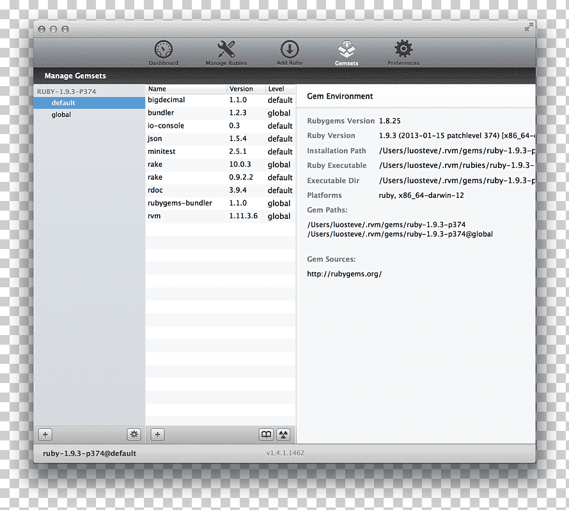
Task: Click the Rubygems Version value 1.8.25
Action: [390, 121]
